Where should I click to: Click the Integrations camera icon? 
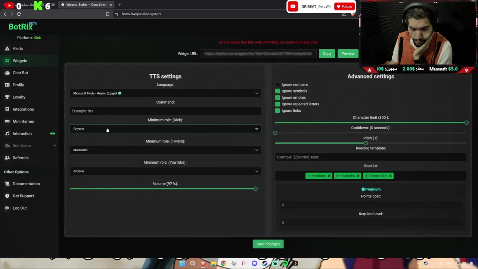click(x=7, y=109)
